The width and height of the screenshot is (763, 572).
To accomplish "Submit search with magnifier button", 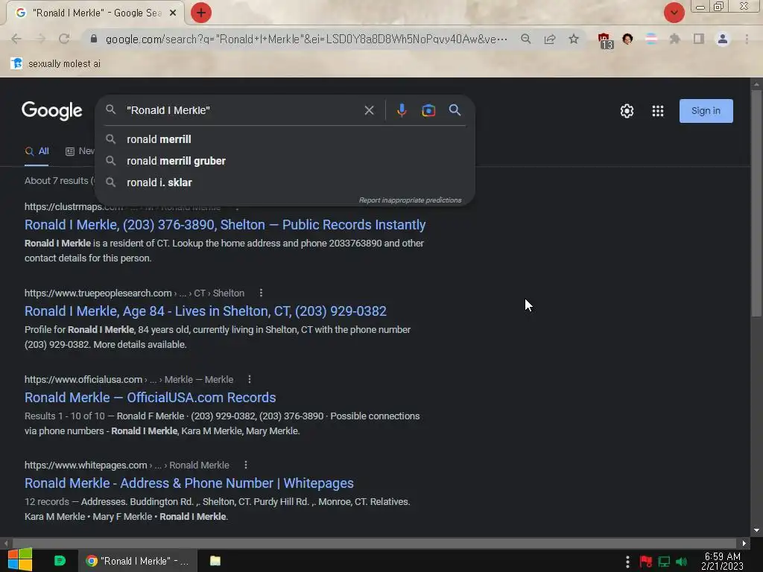I will pos(455,110).
